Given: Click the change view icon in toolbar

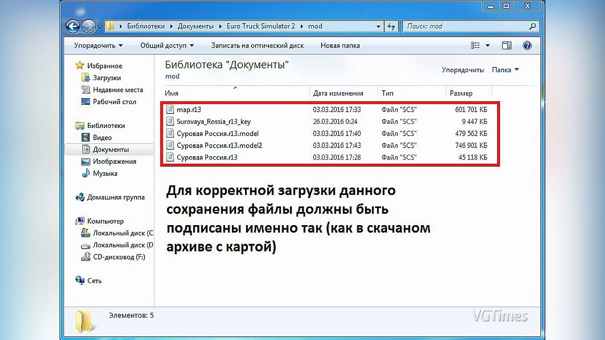Looking at the screenshot, I should point(475,45).
